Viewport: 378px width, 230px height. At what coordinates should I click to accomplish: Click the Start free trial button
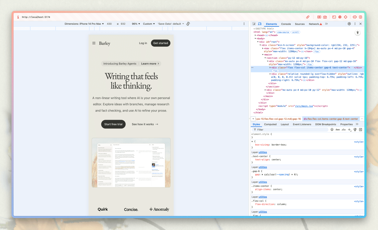113,124
